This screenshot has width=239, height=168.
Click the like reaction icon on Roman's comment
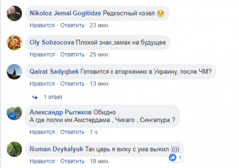[172, 157]
